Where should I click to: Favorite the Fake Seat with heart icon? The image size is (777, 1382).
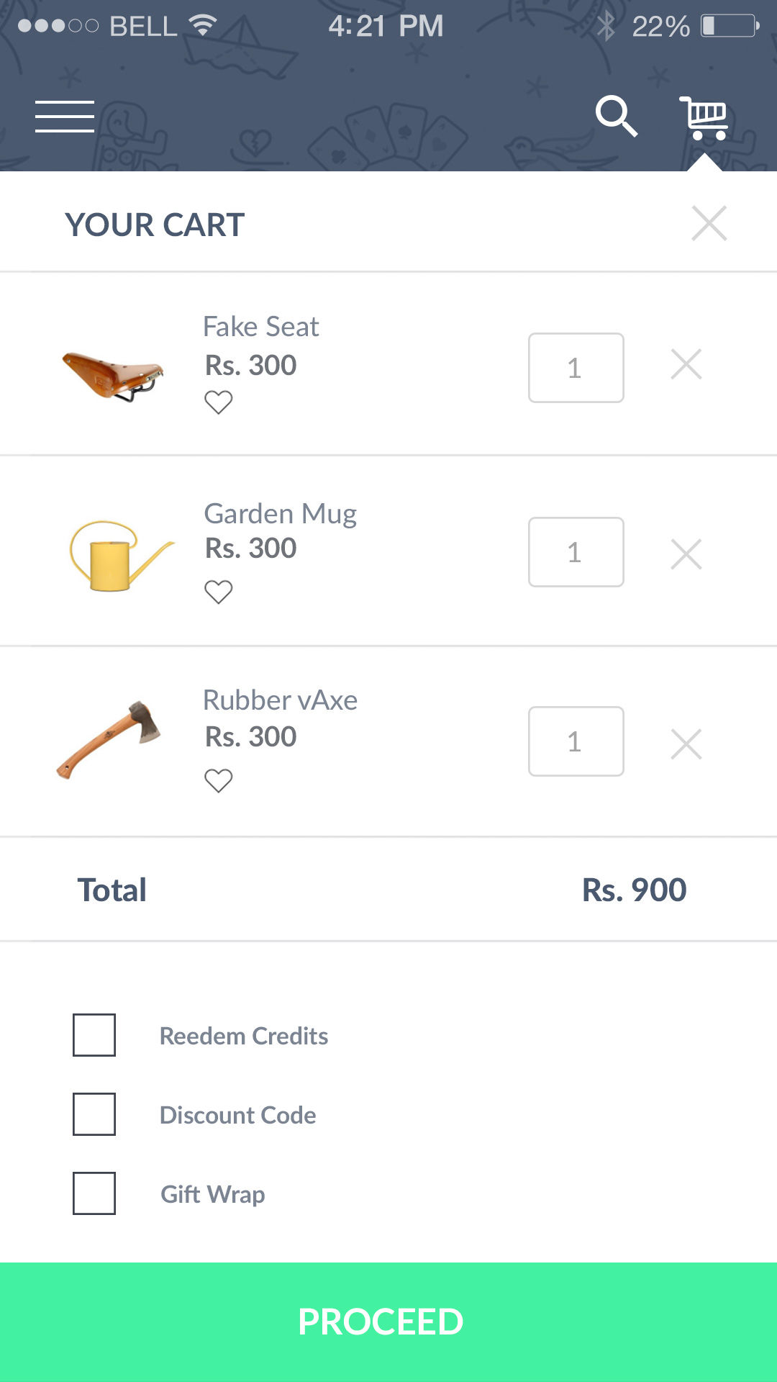click(x=218, y=402)
